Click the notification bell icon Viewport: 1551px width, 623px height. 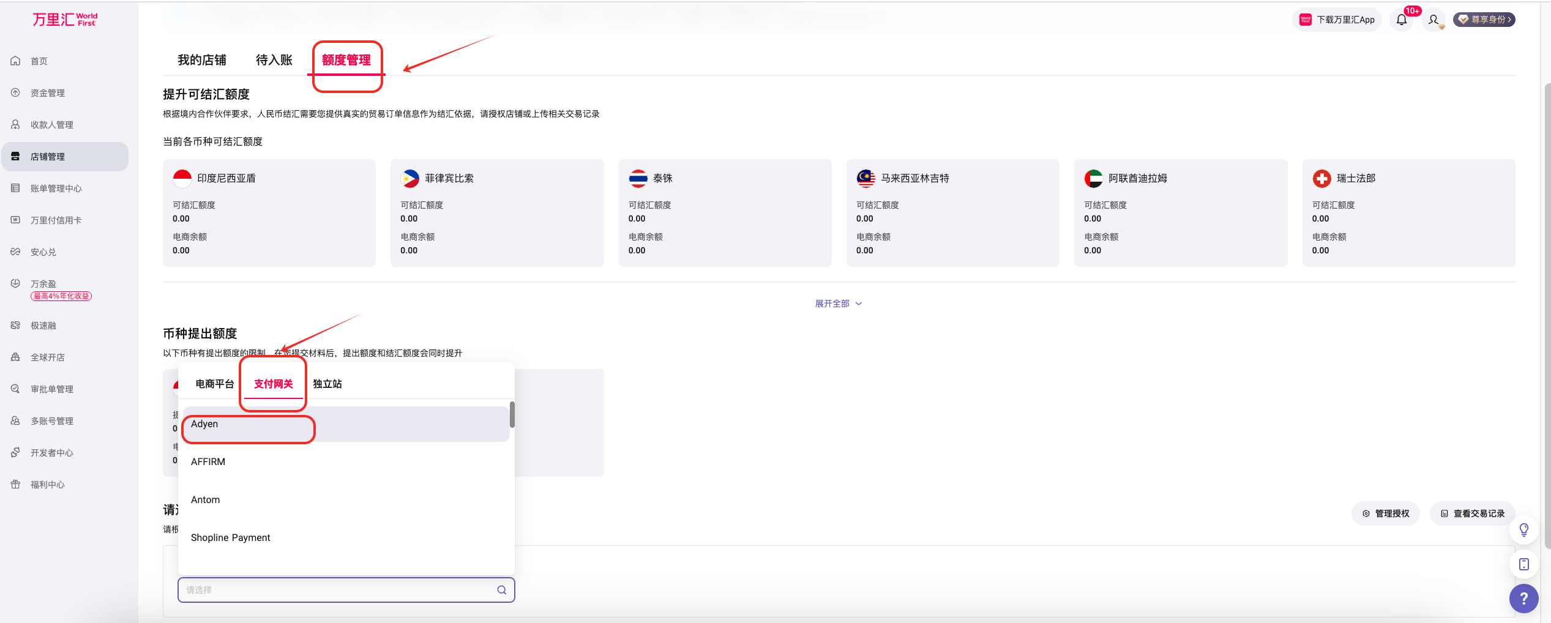[x=1402, y=20]
